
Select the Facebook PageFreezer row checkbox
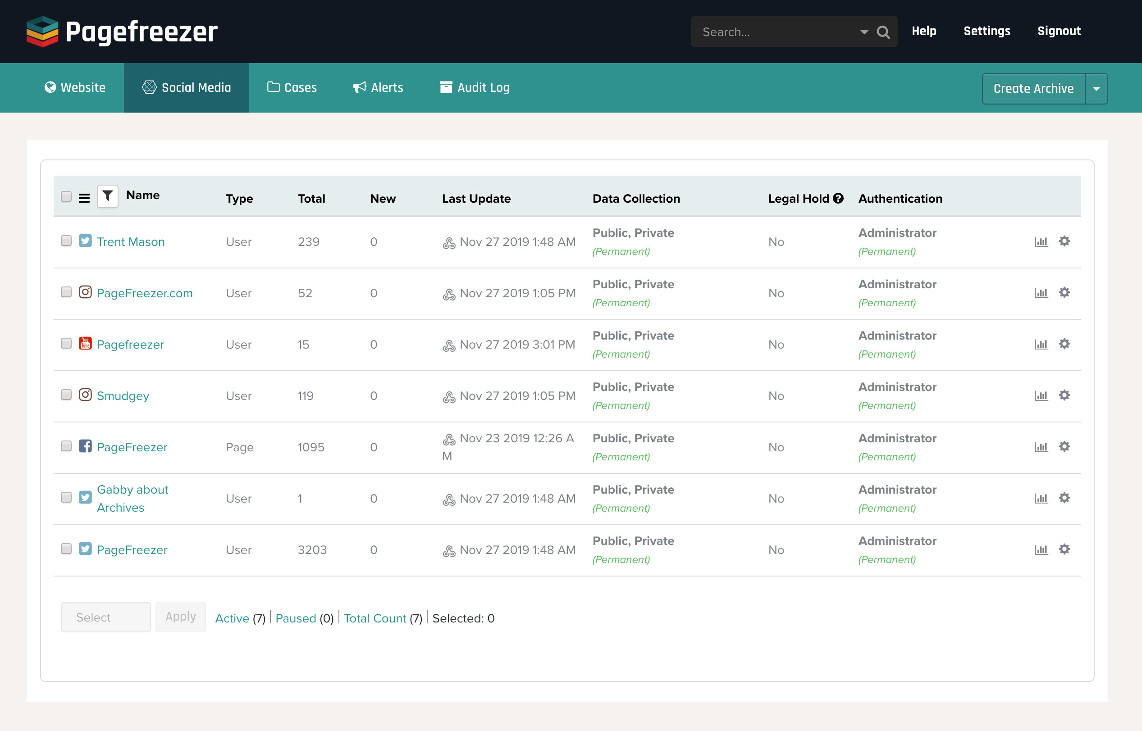[x=67, y=446]
